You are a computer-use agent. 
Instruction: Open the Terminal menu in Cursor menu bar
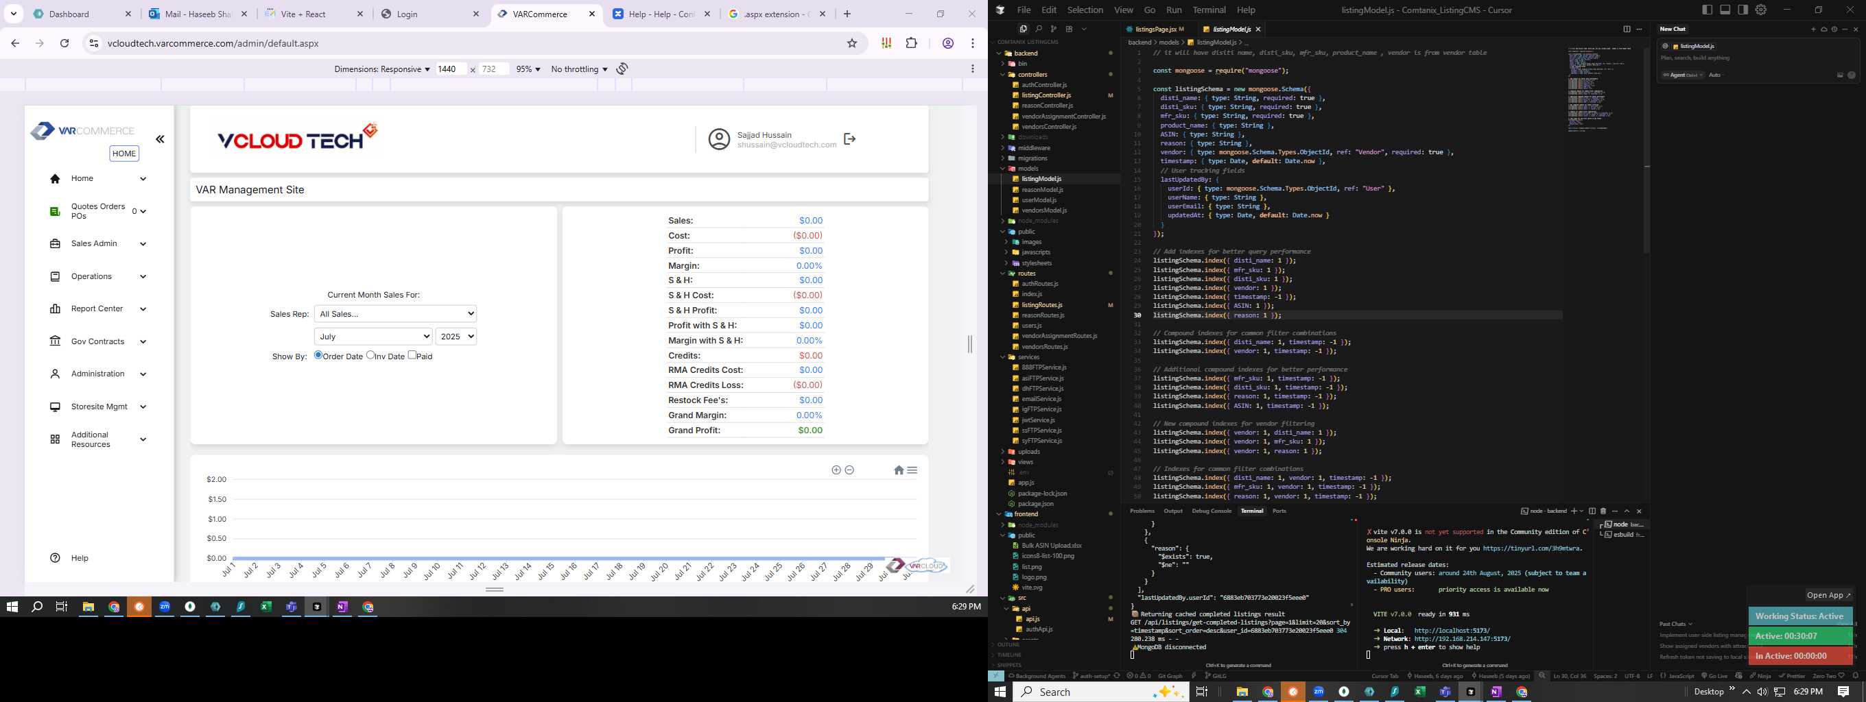tap(1209, 10)
